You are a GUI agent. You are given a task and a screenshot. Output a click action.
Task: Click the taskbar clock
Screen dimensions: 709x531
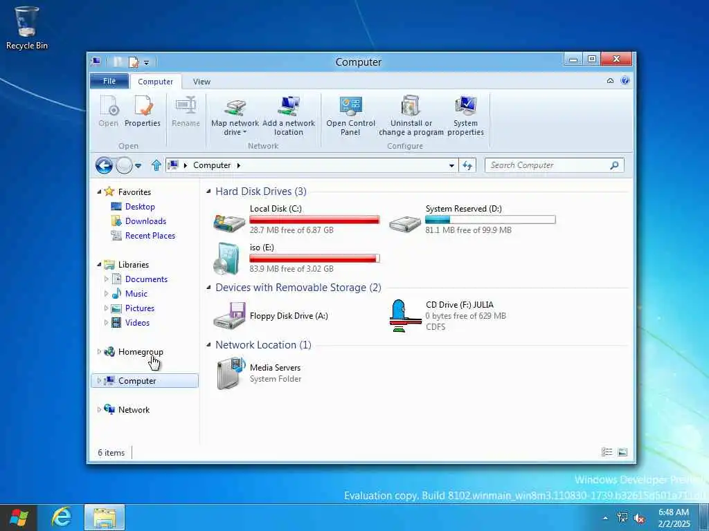[x=674, y=518]
